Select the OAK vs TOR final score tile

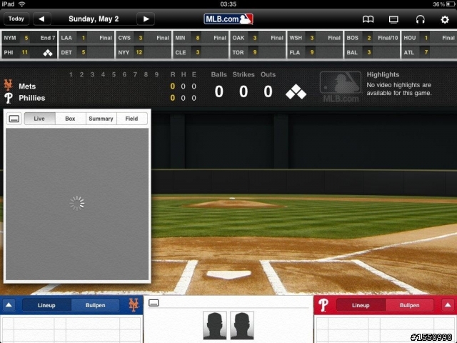[258, 45]
